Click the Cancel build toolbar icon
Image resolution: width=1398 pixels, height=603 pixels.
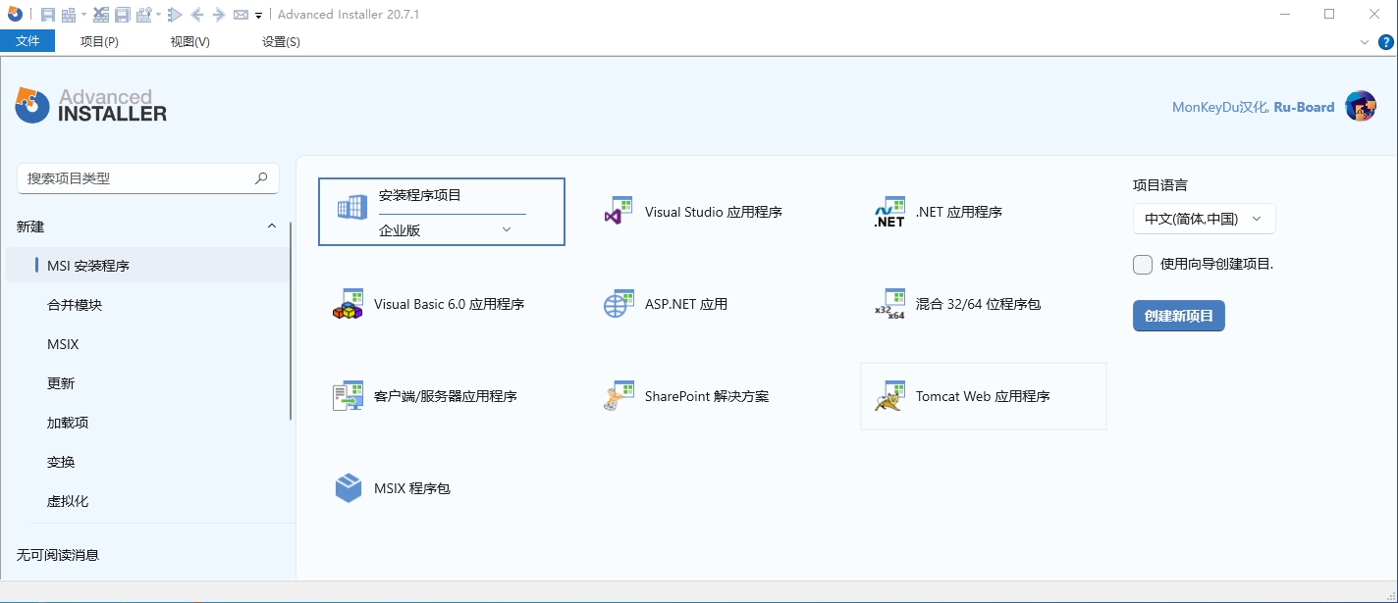(x=101, y=15)
